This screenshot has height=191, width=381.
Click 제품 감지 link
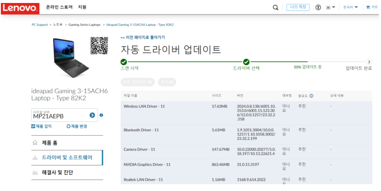click(x=41, y=126)
